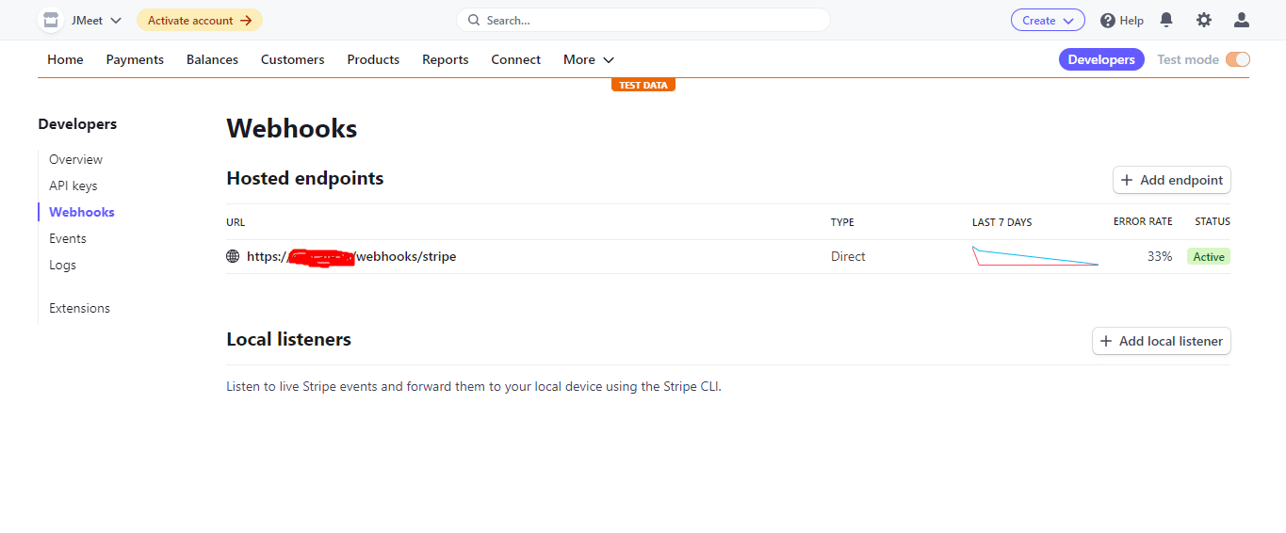The width and height of the screenshot is (1286, 533).
Task: Click the JMeet store account icon
Action: click(51, 20)
